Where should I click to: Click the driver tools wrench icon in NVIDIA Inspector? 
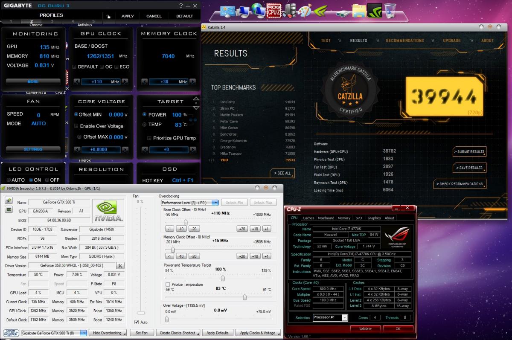click(120, 265)
